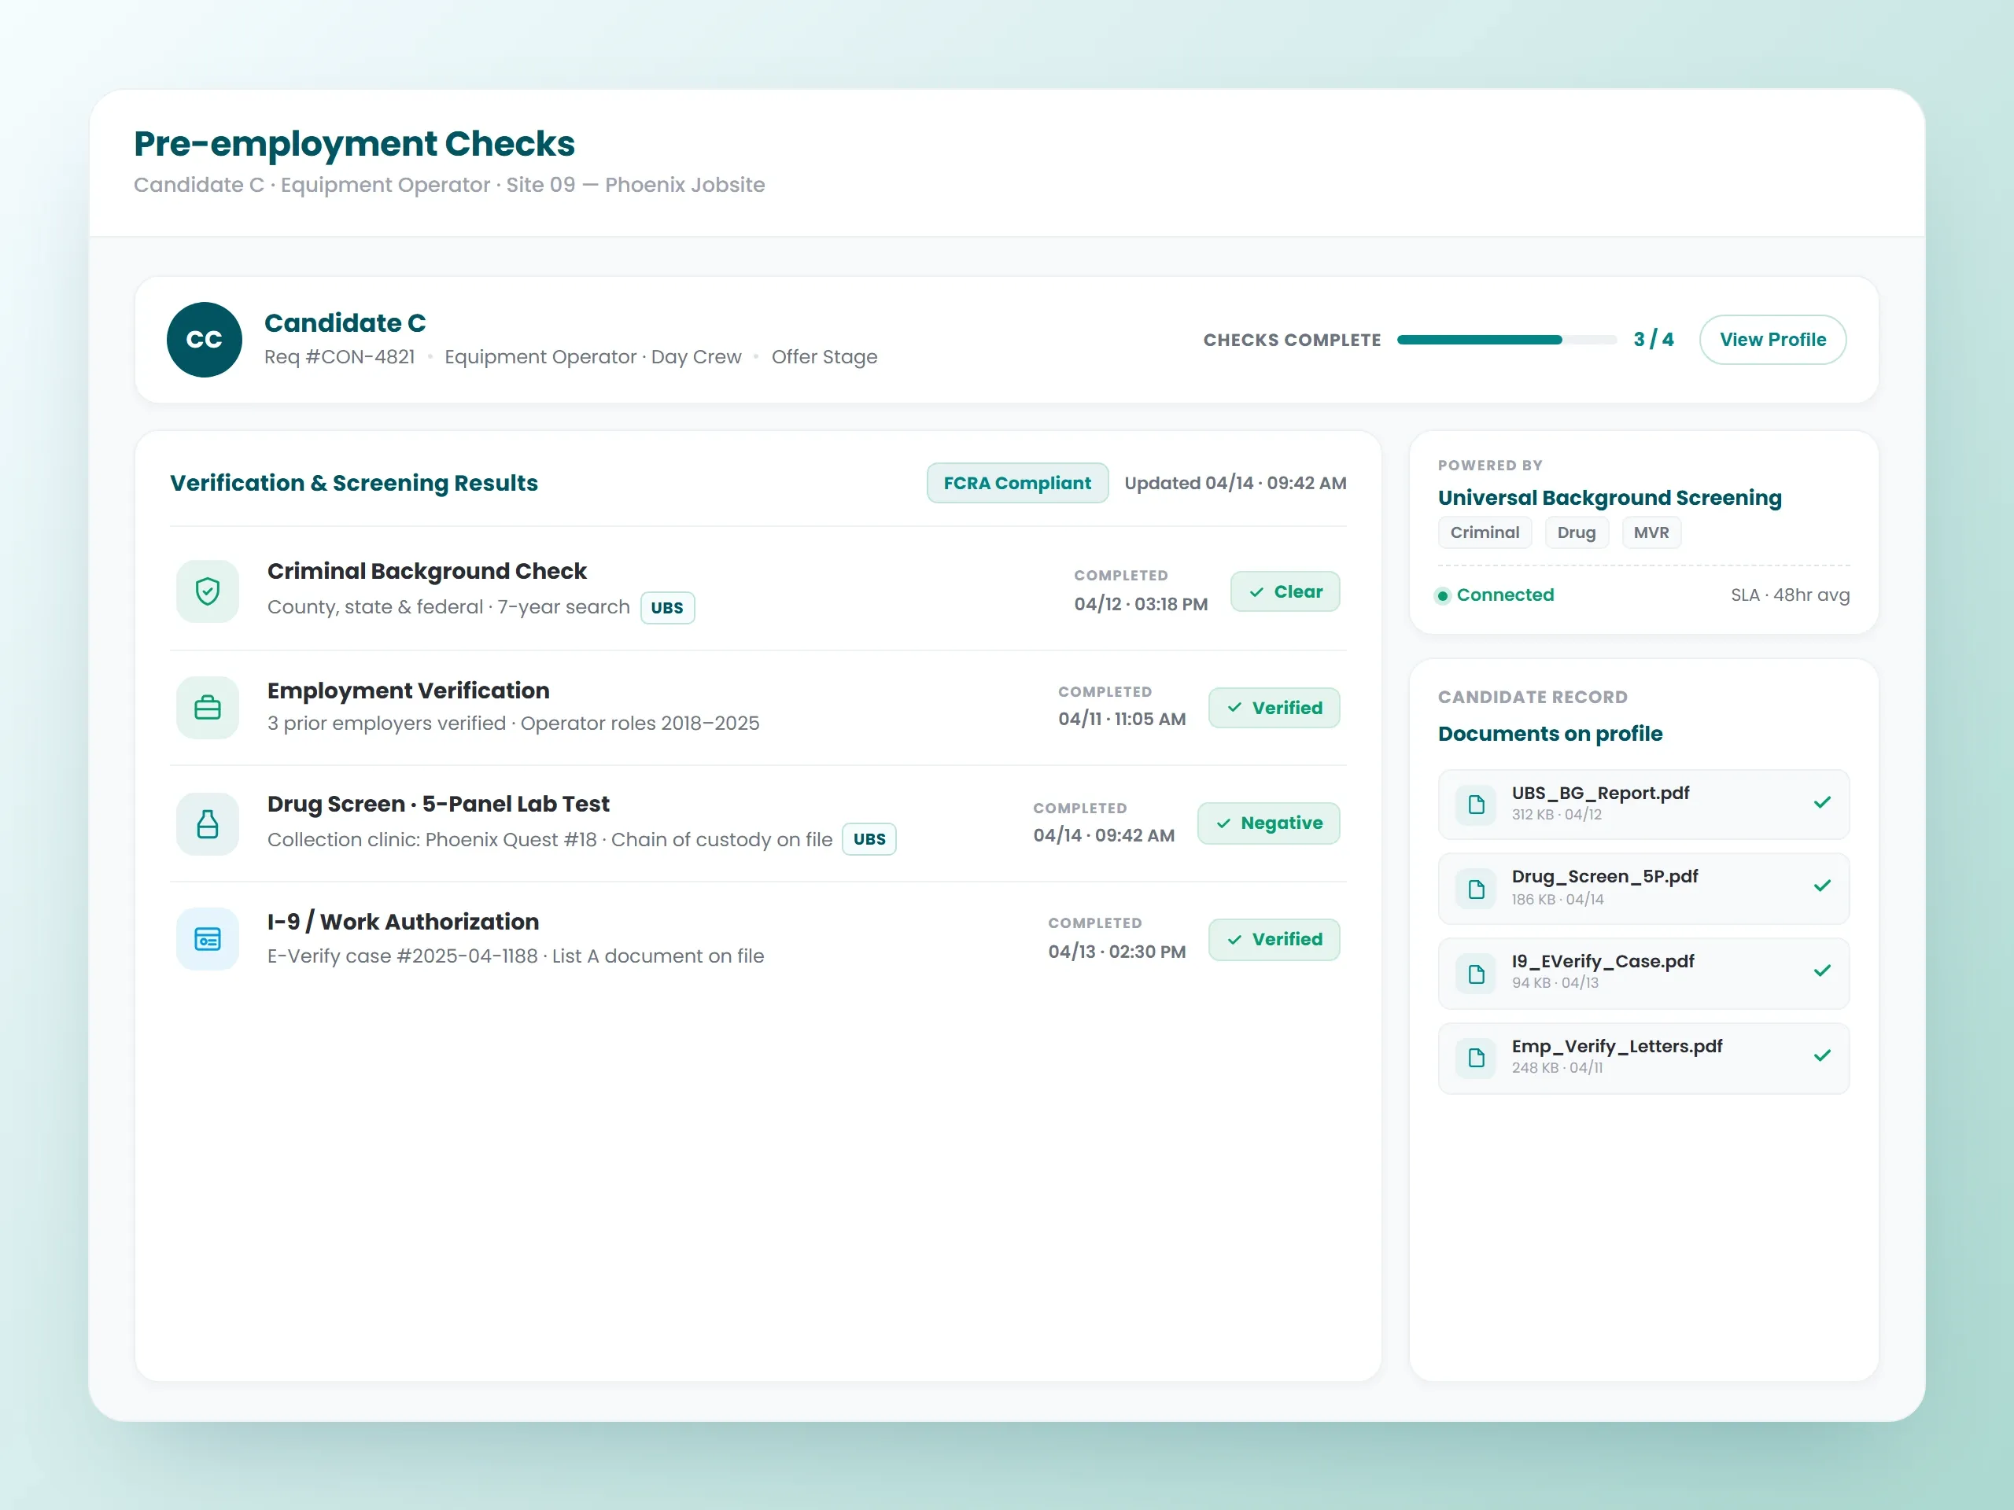Click the Clear status badge
This screenshot has width=2014, height=1510.
point(1285,591)
